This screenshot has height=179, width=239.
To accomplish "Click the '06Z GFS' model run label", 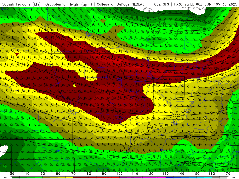I will click(162, 4).
